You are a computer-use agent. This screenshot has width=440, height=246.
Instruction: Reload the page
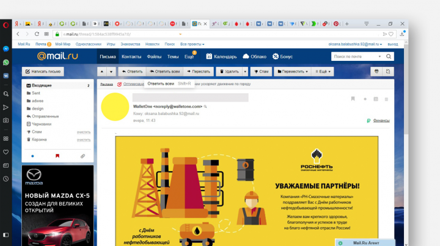[x=37, y=34]
